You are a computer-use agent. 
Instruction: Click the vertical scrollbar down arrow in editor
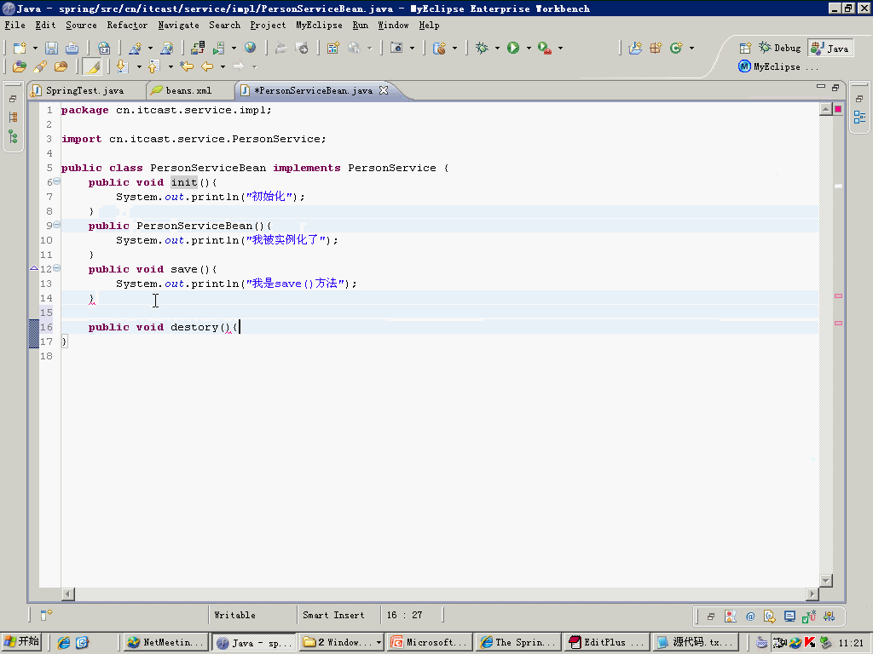click(x=826, y=581)
